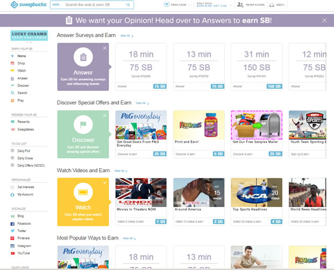Click the Pinterest icon in sidebar

tap(12, 238)
